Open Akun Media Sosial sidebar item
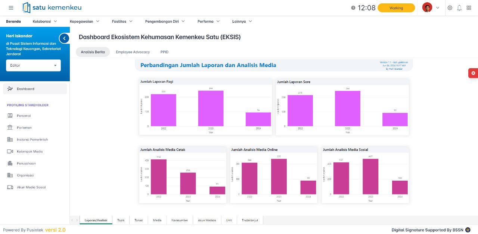The height and width of the screenshot is (234, 478). pos(31,187)
